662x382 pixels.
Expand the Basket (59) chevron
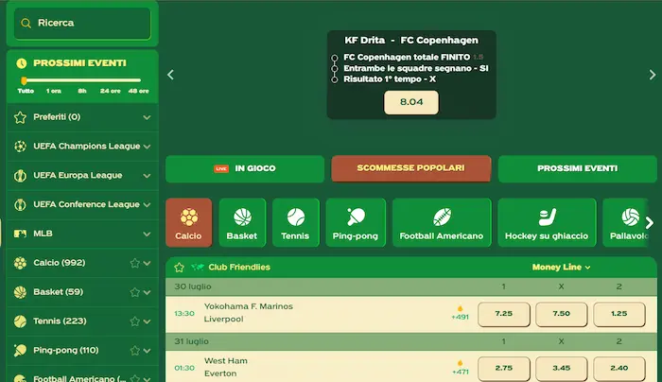(147, 292)
